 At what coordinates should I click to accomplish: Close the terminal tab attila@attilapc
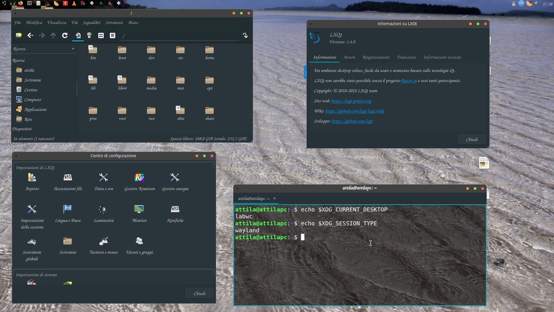click(274, 198)
